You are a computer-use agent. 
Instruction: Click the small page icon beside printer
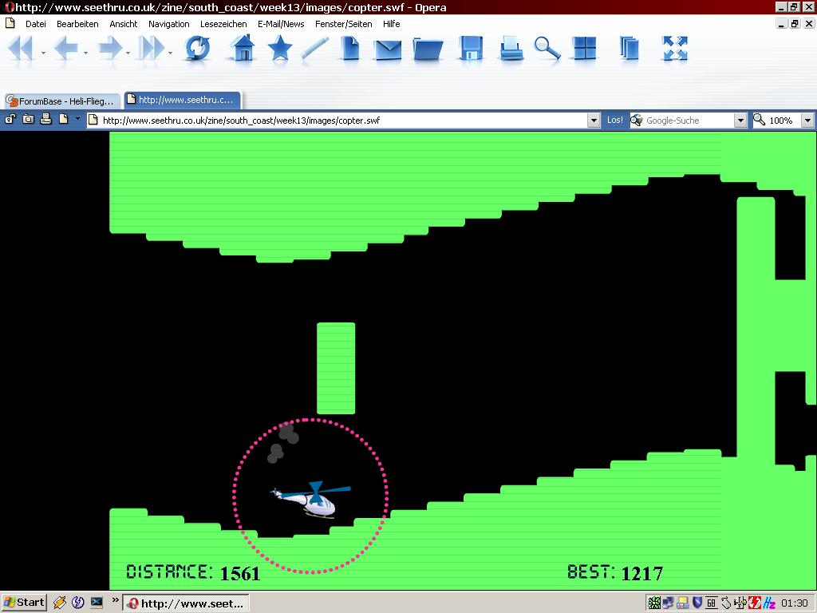[64, 120]
